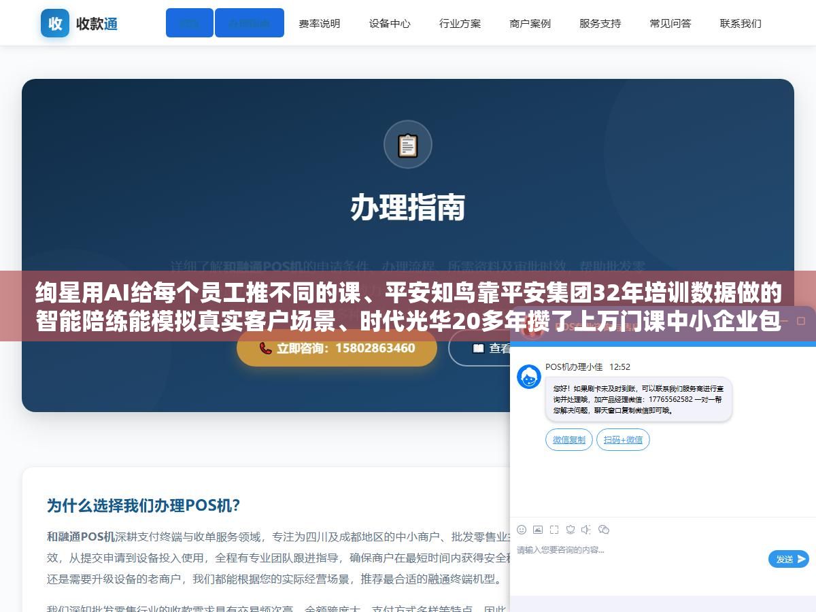Go to 设备中心 in the navigation

point(390,23)
